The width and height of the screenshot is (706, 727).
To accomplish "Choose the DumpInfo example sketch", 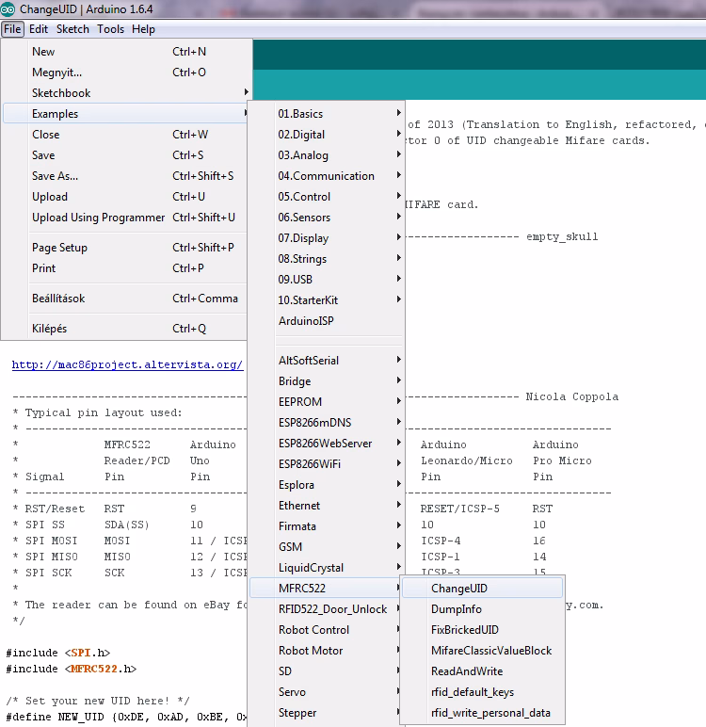I will click(457, 609).
